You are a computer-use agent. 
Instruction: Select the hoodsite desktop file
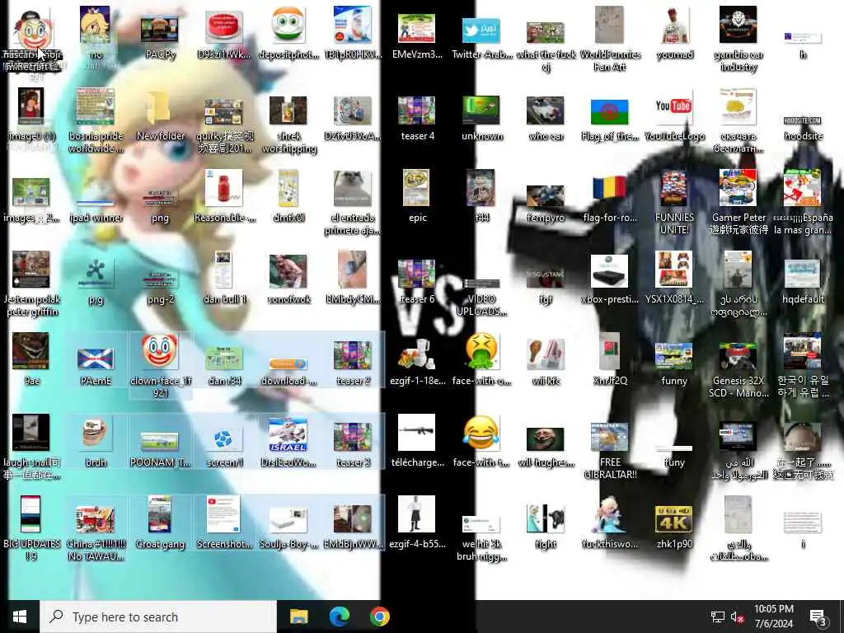803,127
